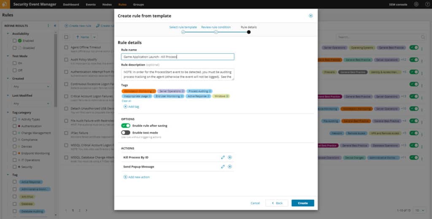Click the search magnifier icon in rules list
The width and height of the screenshot is (432, 219).
click(x=423, y=37)
